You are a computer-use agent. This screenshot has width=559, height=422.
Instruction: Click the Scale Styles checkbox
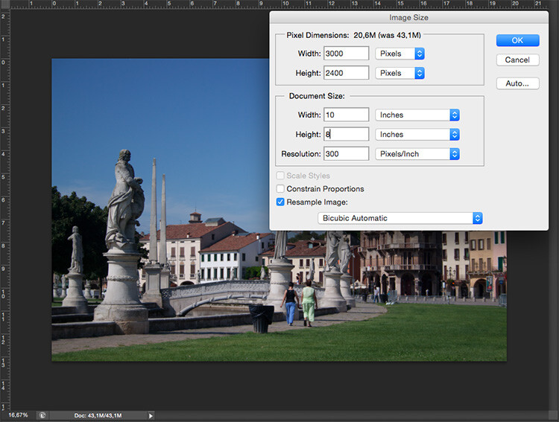pyautogui.click(x=280, y=176)
